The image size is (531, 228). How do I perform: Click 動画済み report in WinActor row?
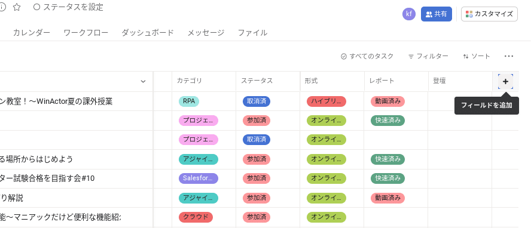click(387, 101)
